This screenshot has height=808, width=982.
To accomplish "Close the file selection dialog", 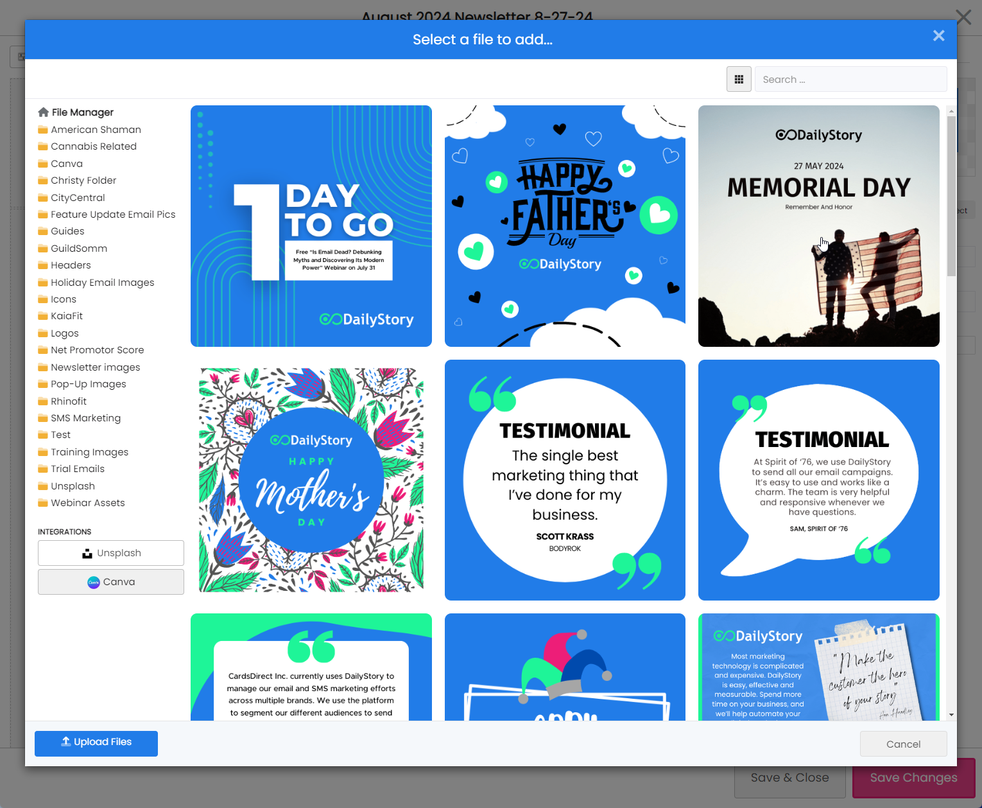I will pyautogui.click(x=938, y=36).
